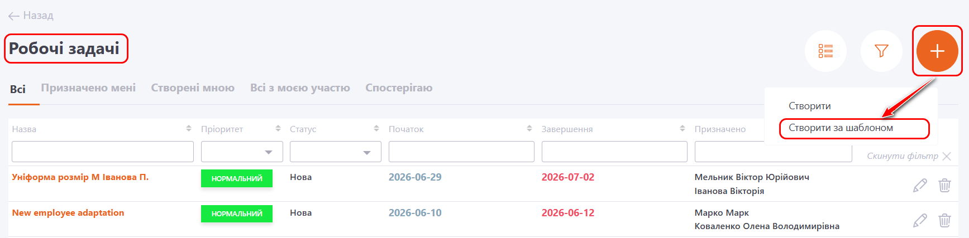Sort the table by Назва column
Viewport: 969px width, 238px height.
pos(189,129)
